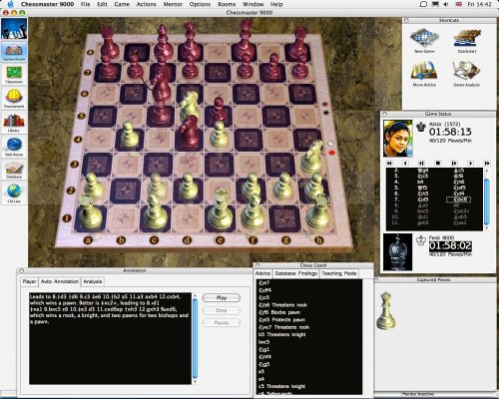This screenshot has width=499, height=399.
Task: Click the Stop button in Annotation
Action: pyautogui.click(x=222, y=310)
